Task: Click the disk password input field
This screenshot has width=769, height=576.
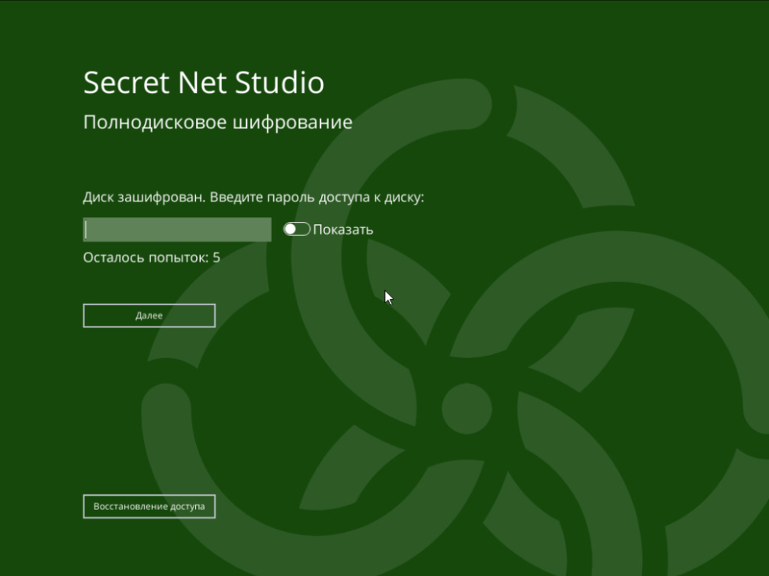Action: [x=177, y=230]
